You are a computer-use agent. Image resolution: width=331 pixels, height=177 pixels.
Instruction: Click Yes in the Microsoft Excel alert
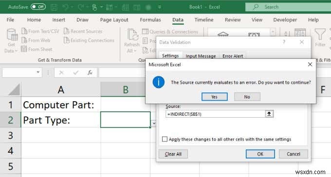click(215, 97)
